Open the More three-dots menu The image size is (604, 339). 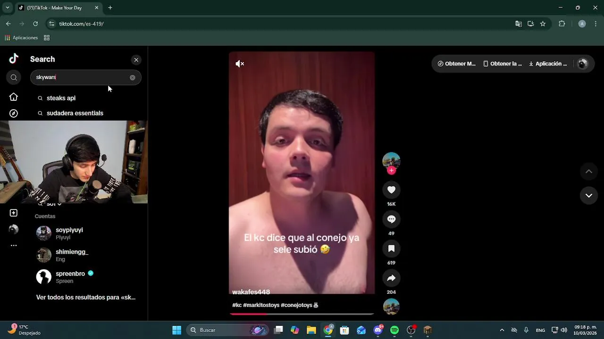(x=14, y=245)
